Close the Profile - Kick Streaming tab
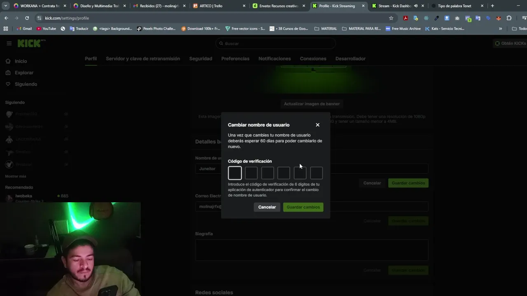This screenshot has width=527, height=296. pos(363,6)
